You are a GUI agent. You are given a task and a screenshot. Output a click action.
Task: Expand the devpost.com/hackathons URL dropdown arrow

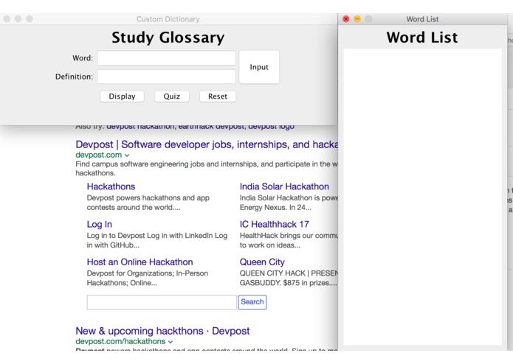[171, 342]
